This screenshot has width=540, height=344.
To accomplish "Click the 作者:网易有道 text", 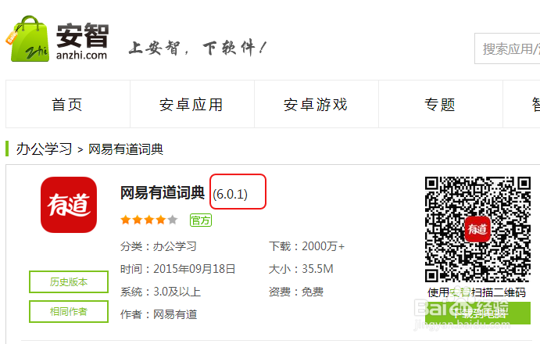I will (159, 314).
